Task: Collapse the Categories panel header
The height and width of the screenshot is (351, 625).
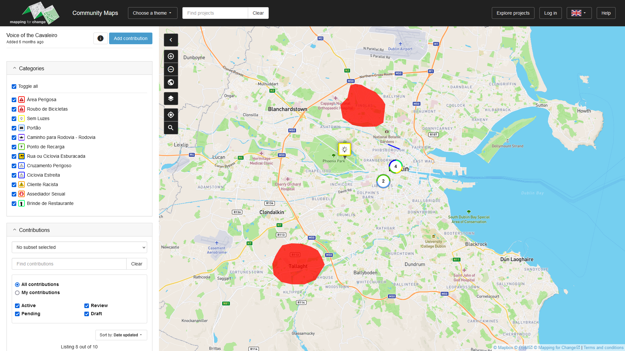Action: click(x=79, y=68)
